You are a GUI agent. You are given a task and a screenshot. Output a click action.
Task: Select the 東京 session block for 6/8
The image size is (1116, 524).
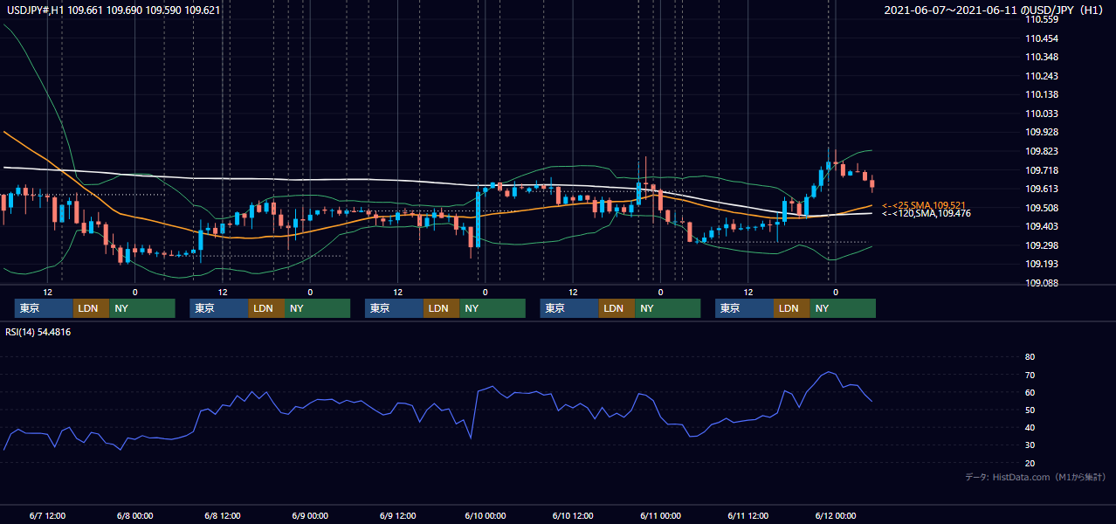pyautogui.click(x=219, y=308)
